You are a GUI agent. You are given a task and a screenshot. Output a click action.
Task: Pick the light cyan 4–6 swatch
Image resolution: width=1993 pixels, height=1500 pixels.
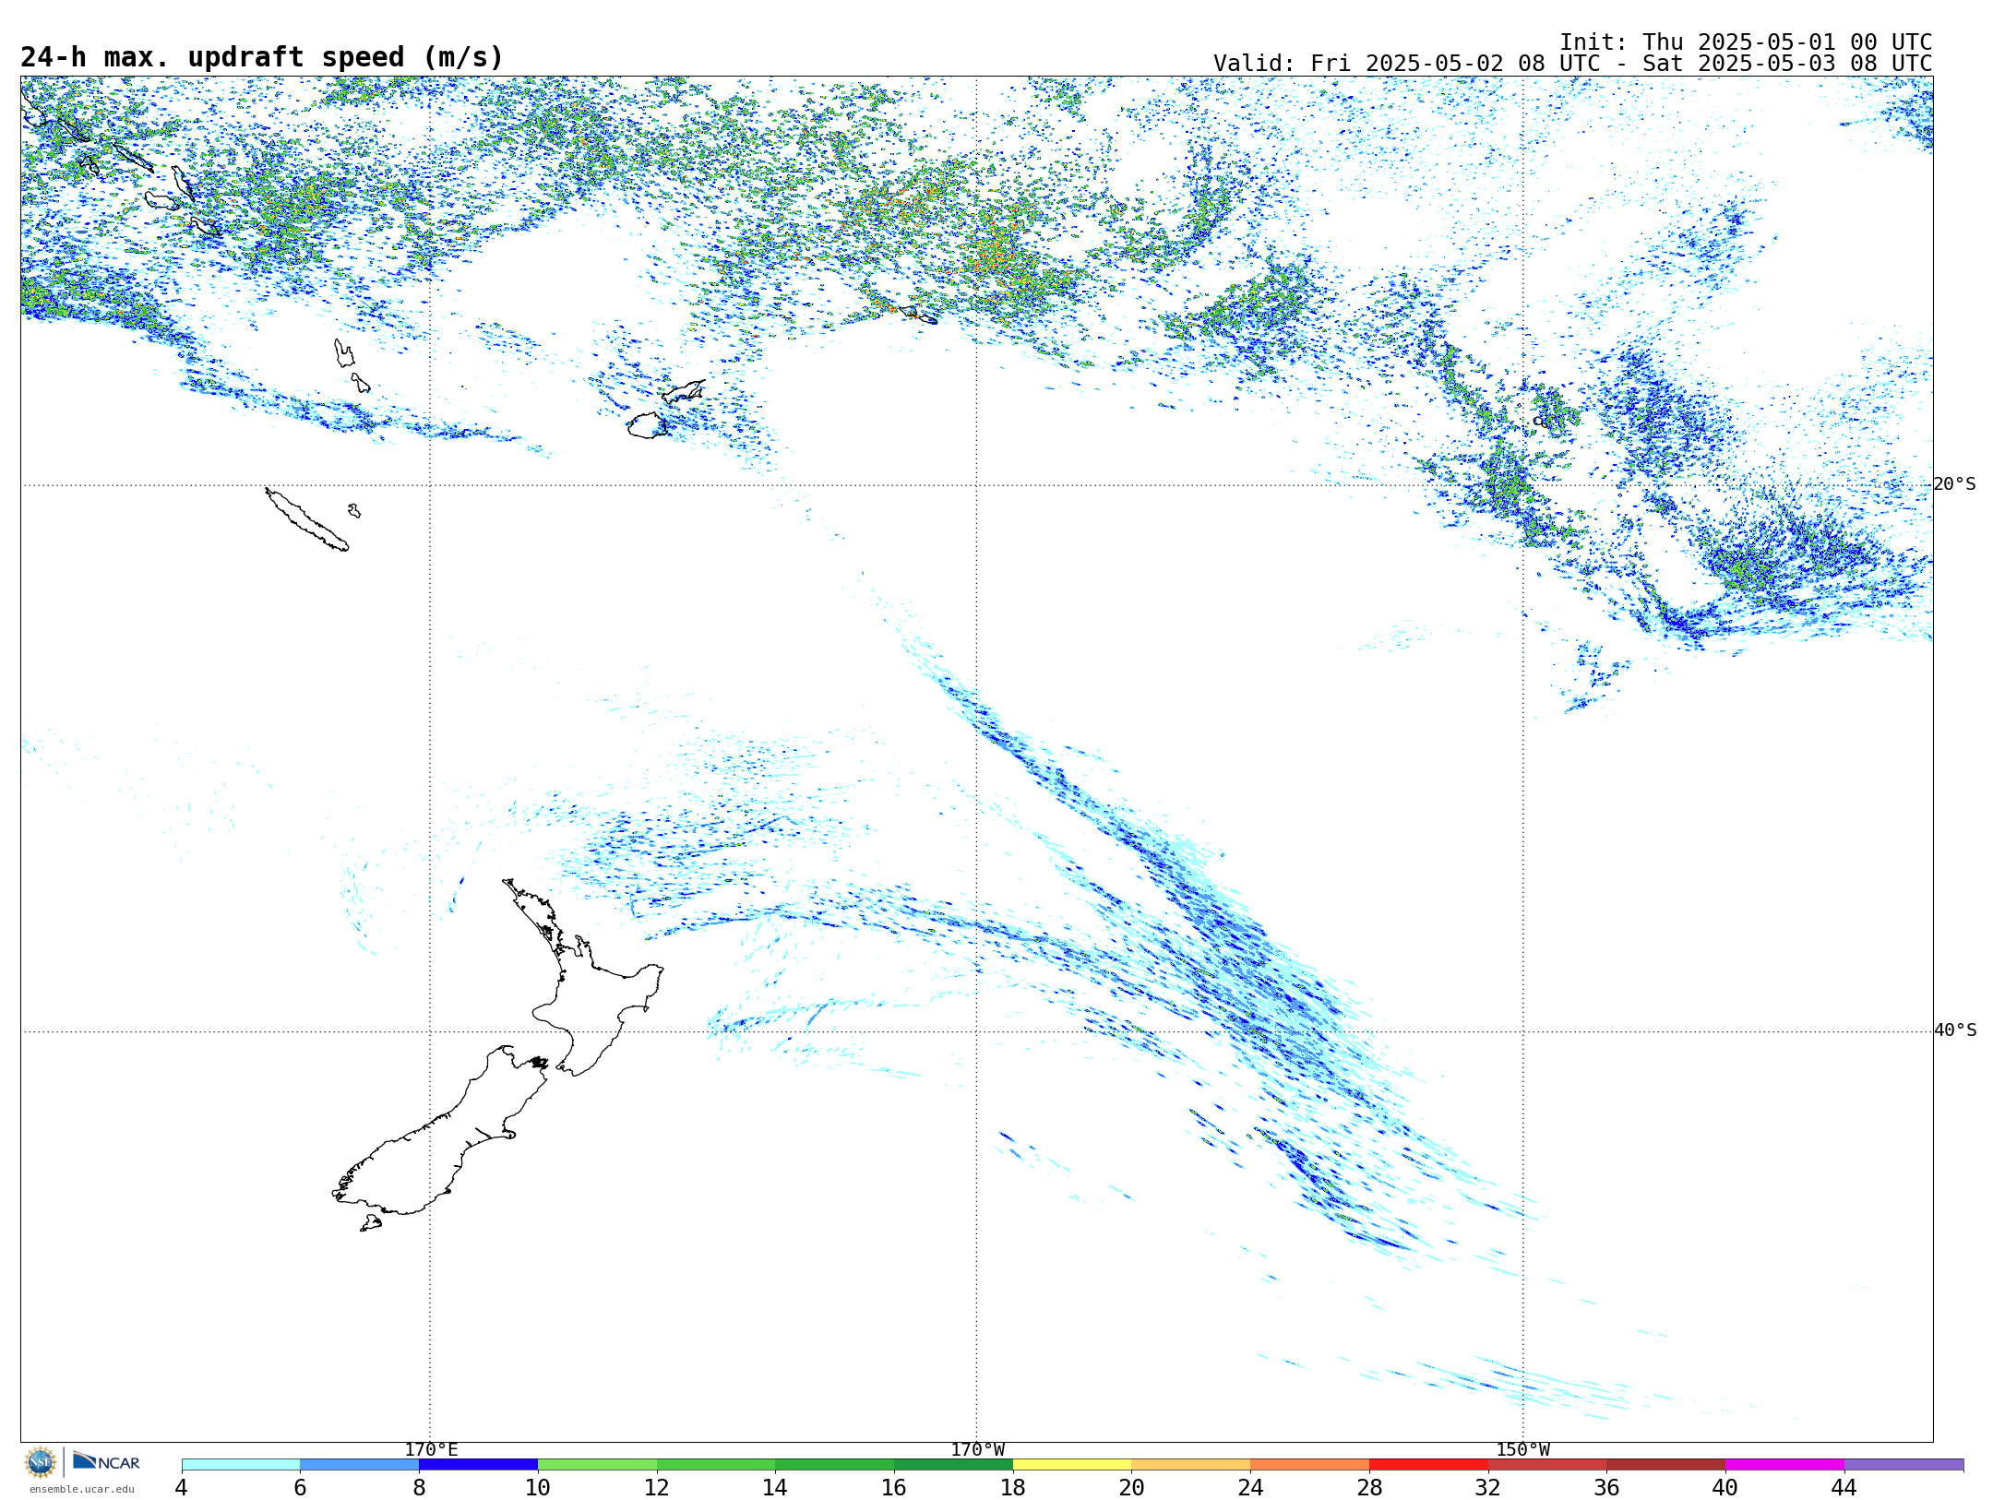(x=241, y=1465)
